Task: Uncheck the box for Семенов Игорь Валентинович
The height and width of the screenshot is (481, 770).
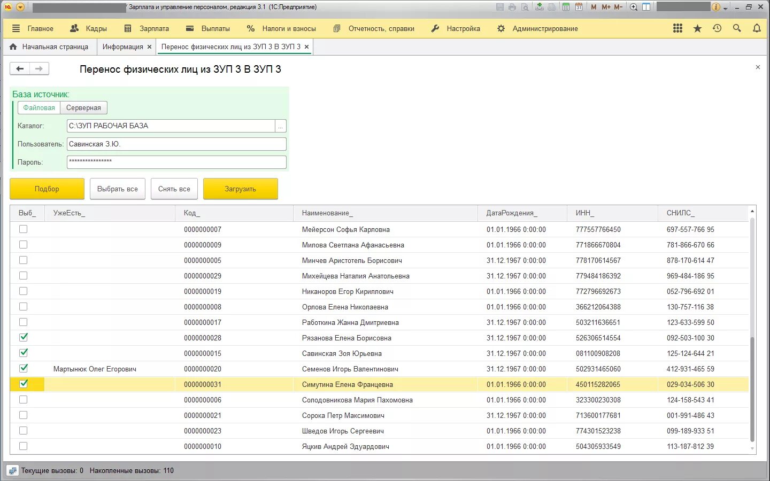Action: (23, 368)
